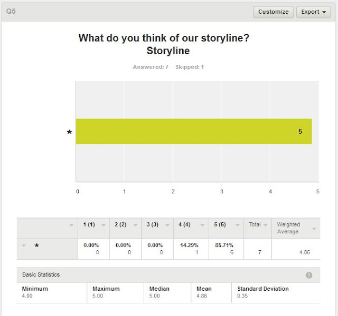Image resolution: width=338 pixels, height=316 pixels.
Task: Open the Total column dropdown arrow
Action: click(265, 225)
